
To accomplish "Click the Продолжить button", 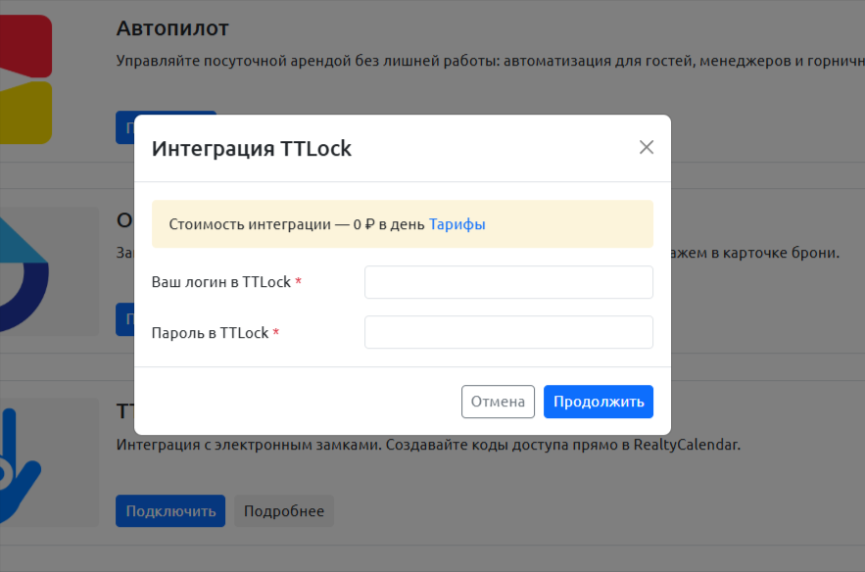I will 598,402.
